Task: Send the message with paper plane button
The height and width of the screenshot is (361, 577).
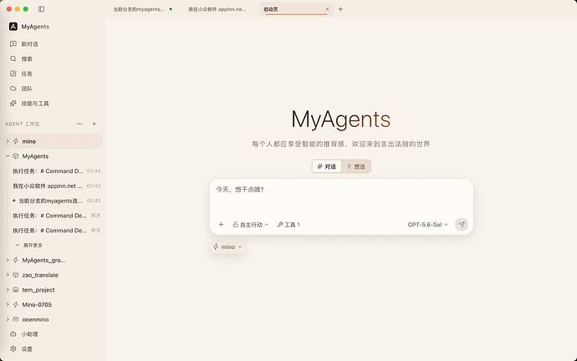Action: point(462,224)
